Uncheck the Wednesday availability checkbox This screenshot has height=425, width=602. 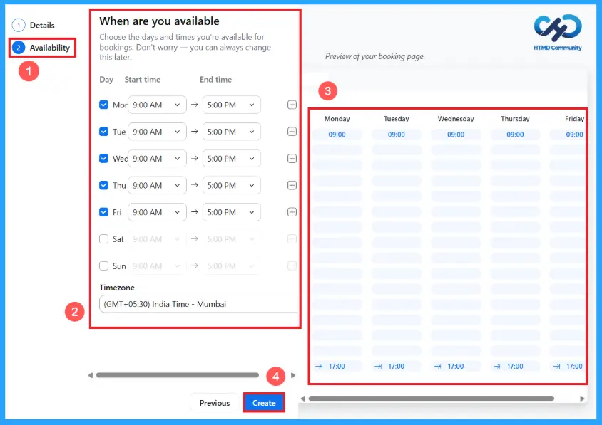click(x=103, y=158)
